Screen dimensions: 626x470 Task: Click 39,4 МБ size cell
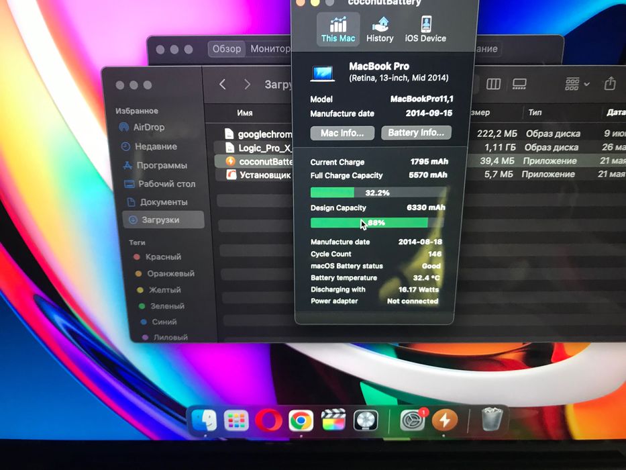pos(497,160)
